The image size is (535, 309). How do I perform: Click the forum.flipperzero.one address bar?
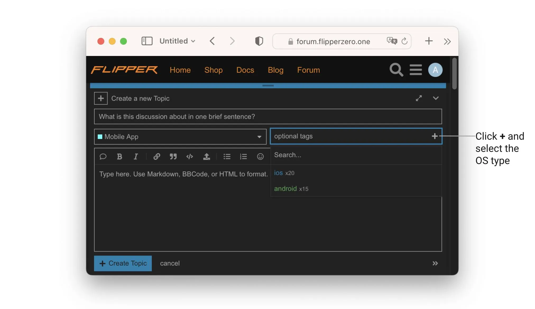342,41
